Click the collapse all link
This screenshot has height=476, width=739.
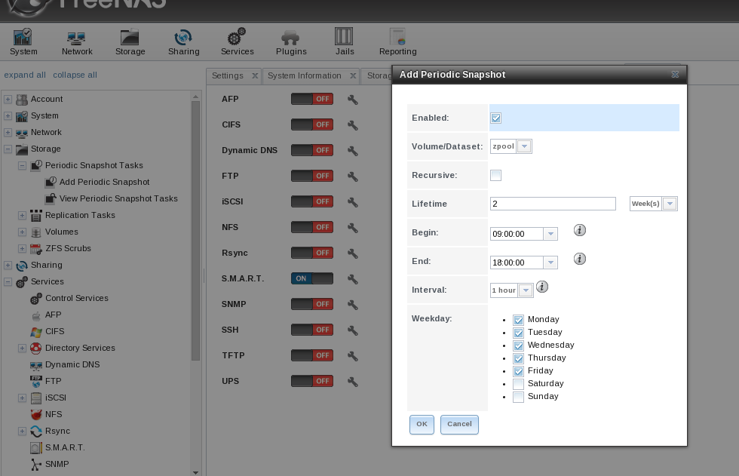coord(75,75)
